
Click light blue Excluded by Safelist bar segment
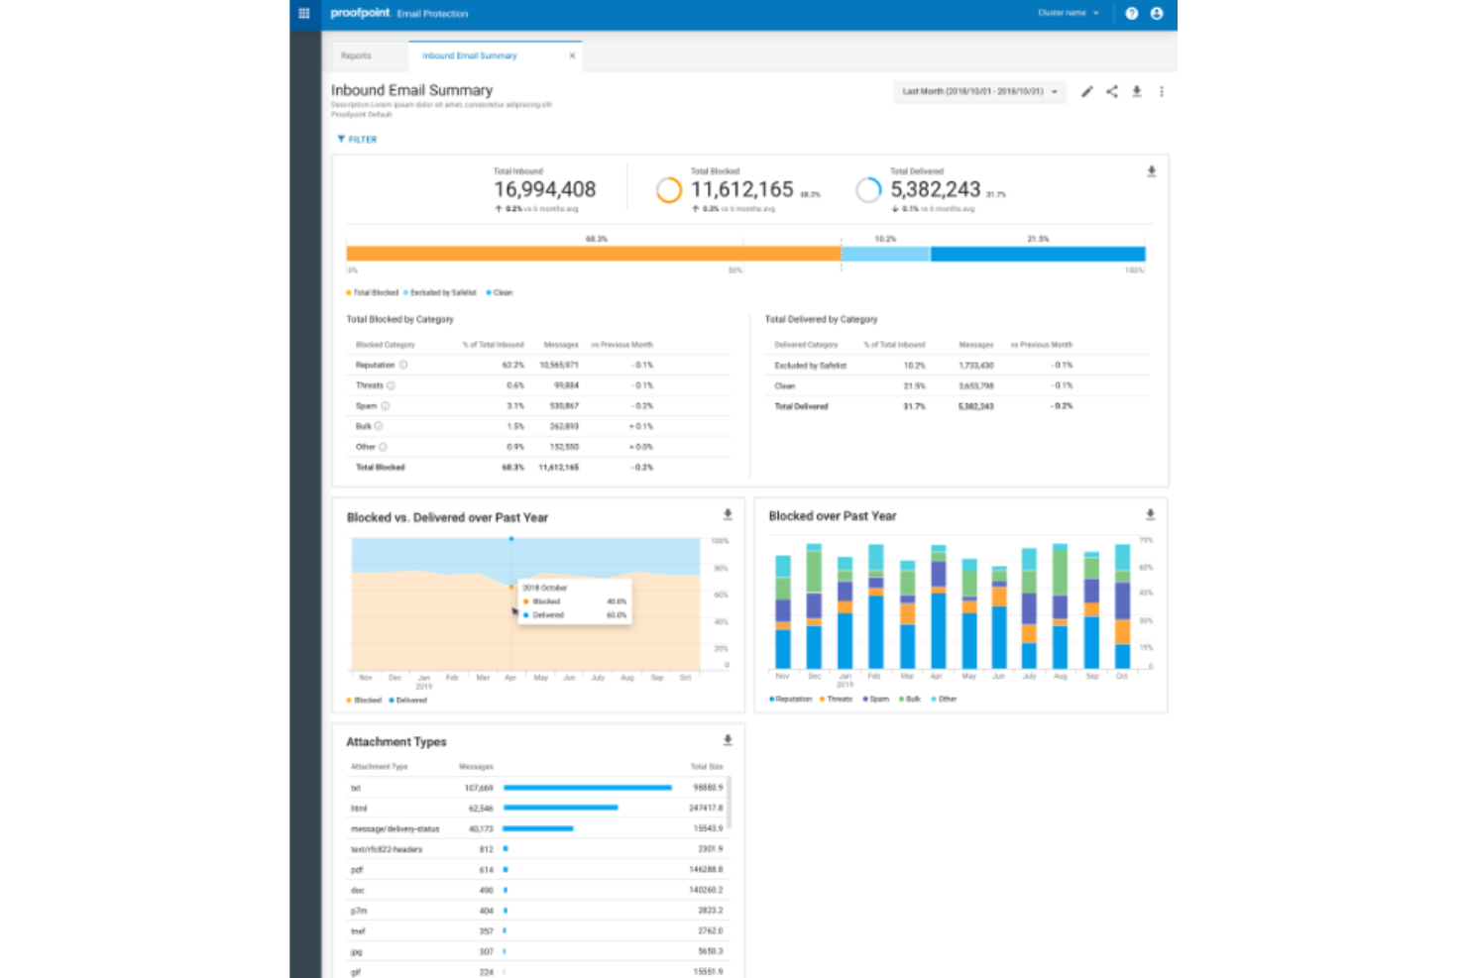coord(885,254)
